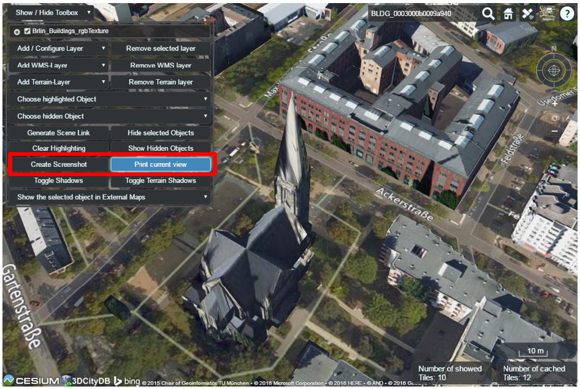
Task: Click the Gartenstraße street label
Action: pyautogui.click(x=21, y=306)
